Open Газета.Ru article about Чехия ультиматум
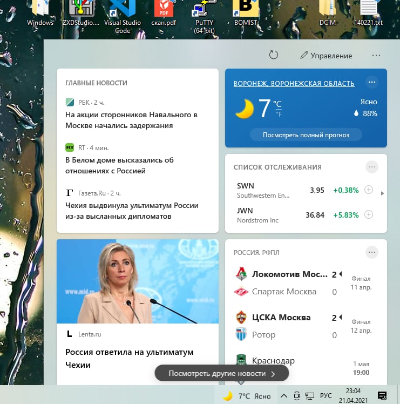This screenshot has width=400, height=404. [132, 211]
